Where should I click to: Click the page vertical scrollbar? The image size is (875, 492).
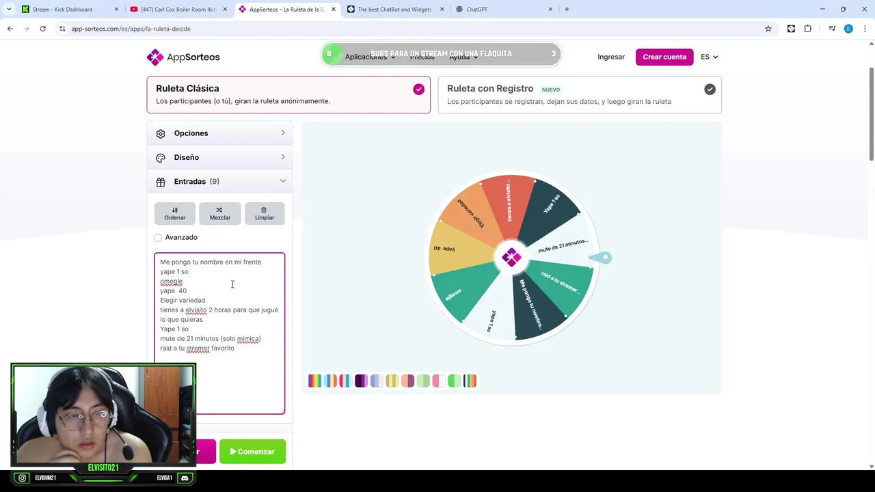871,115
